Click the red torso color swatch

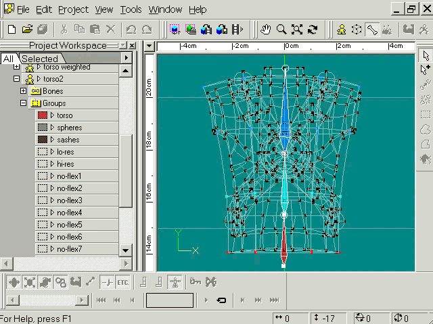[x=43, y=115]
